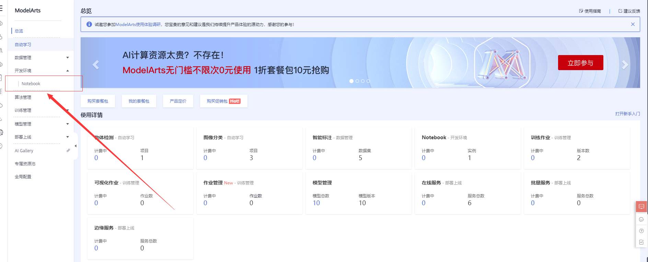Select the fourth banner carousel dot
Screen dimensions: 648x262
[x=368, y=81]
